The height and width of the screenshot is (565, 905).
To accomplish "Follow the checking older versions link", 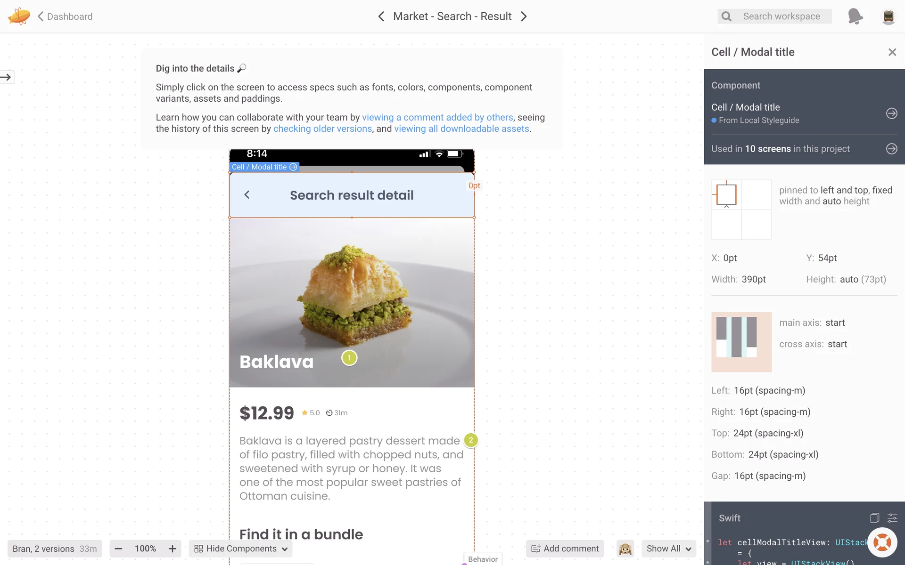I will click(x=322, y=129).
